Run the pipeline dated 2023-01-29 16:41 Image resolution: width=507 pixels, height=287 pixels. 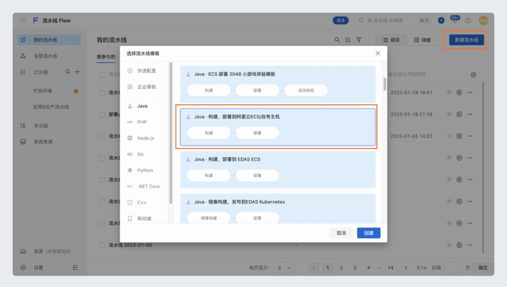pos(459,93)
